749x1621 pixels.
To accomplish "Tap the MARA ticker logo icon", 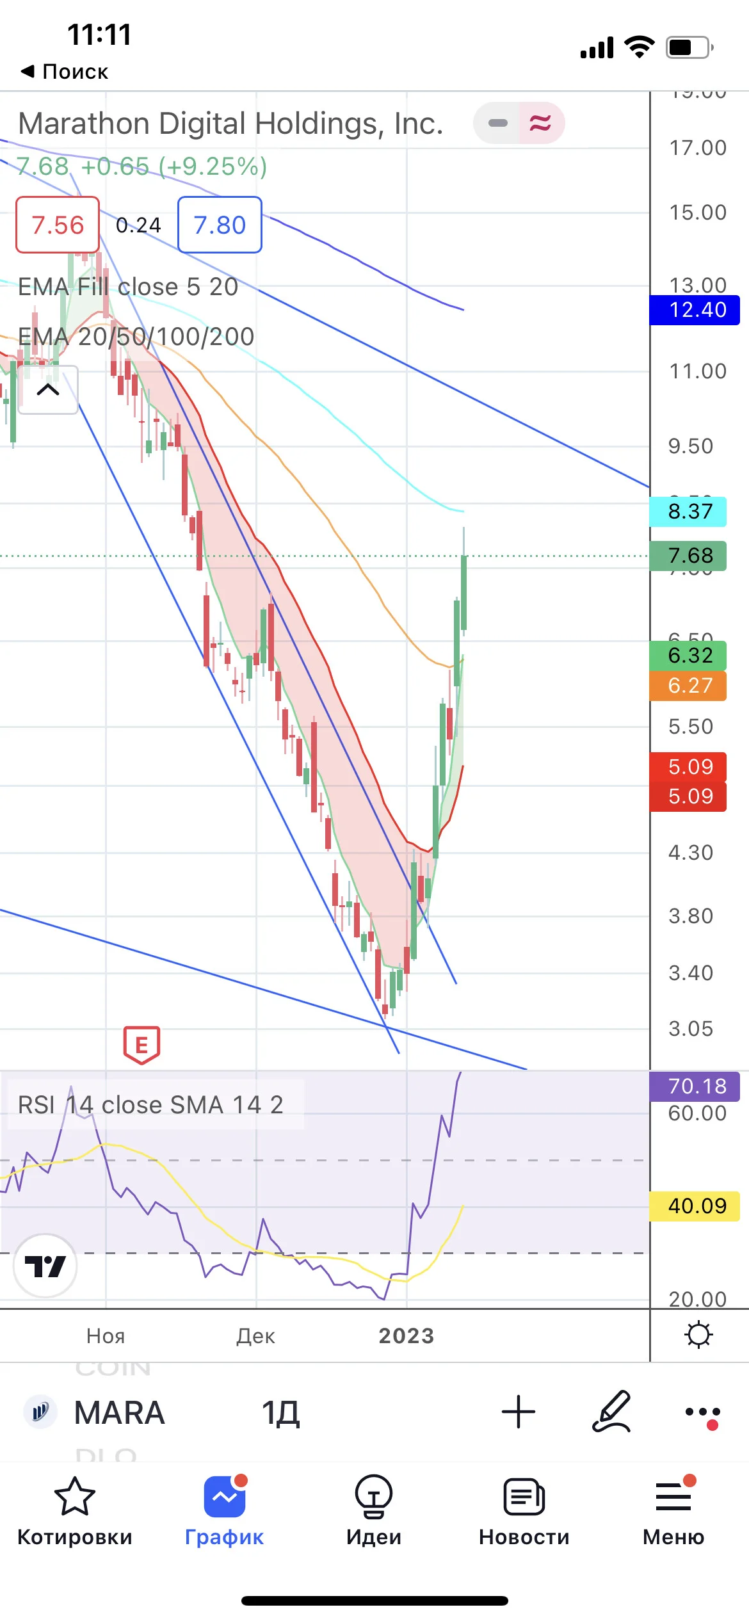I will tap(40, 1411).
